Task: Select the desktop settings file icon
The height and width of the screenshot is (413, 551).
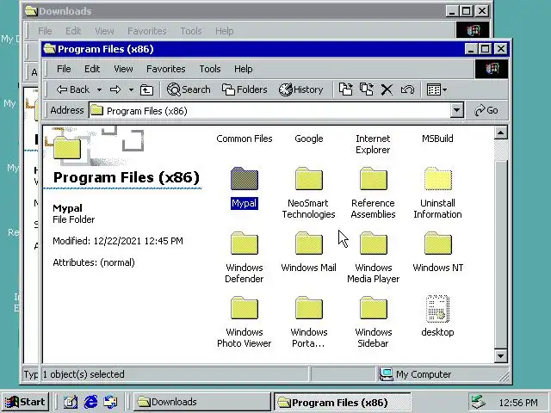Action: [x=438, y=308]
